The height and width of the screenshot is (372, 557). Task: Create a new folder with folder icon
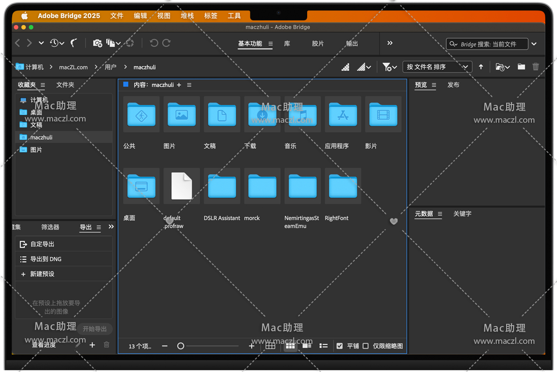tap(521, 67)
